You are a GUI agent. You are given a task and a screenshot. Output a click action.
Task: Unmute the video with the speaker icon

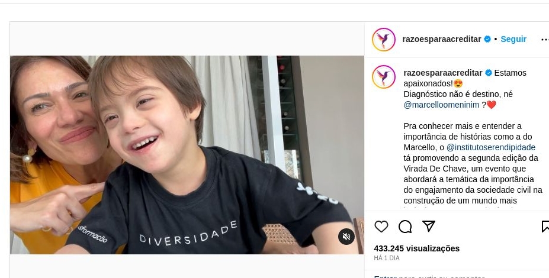click(x=346, y=237)
